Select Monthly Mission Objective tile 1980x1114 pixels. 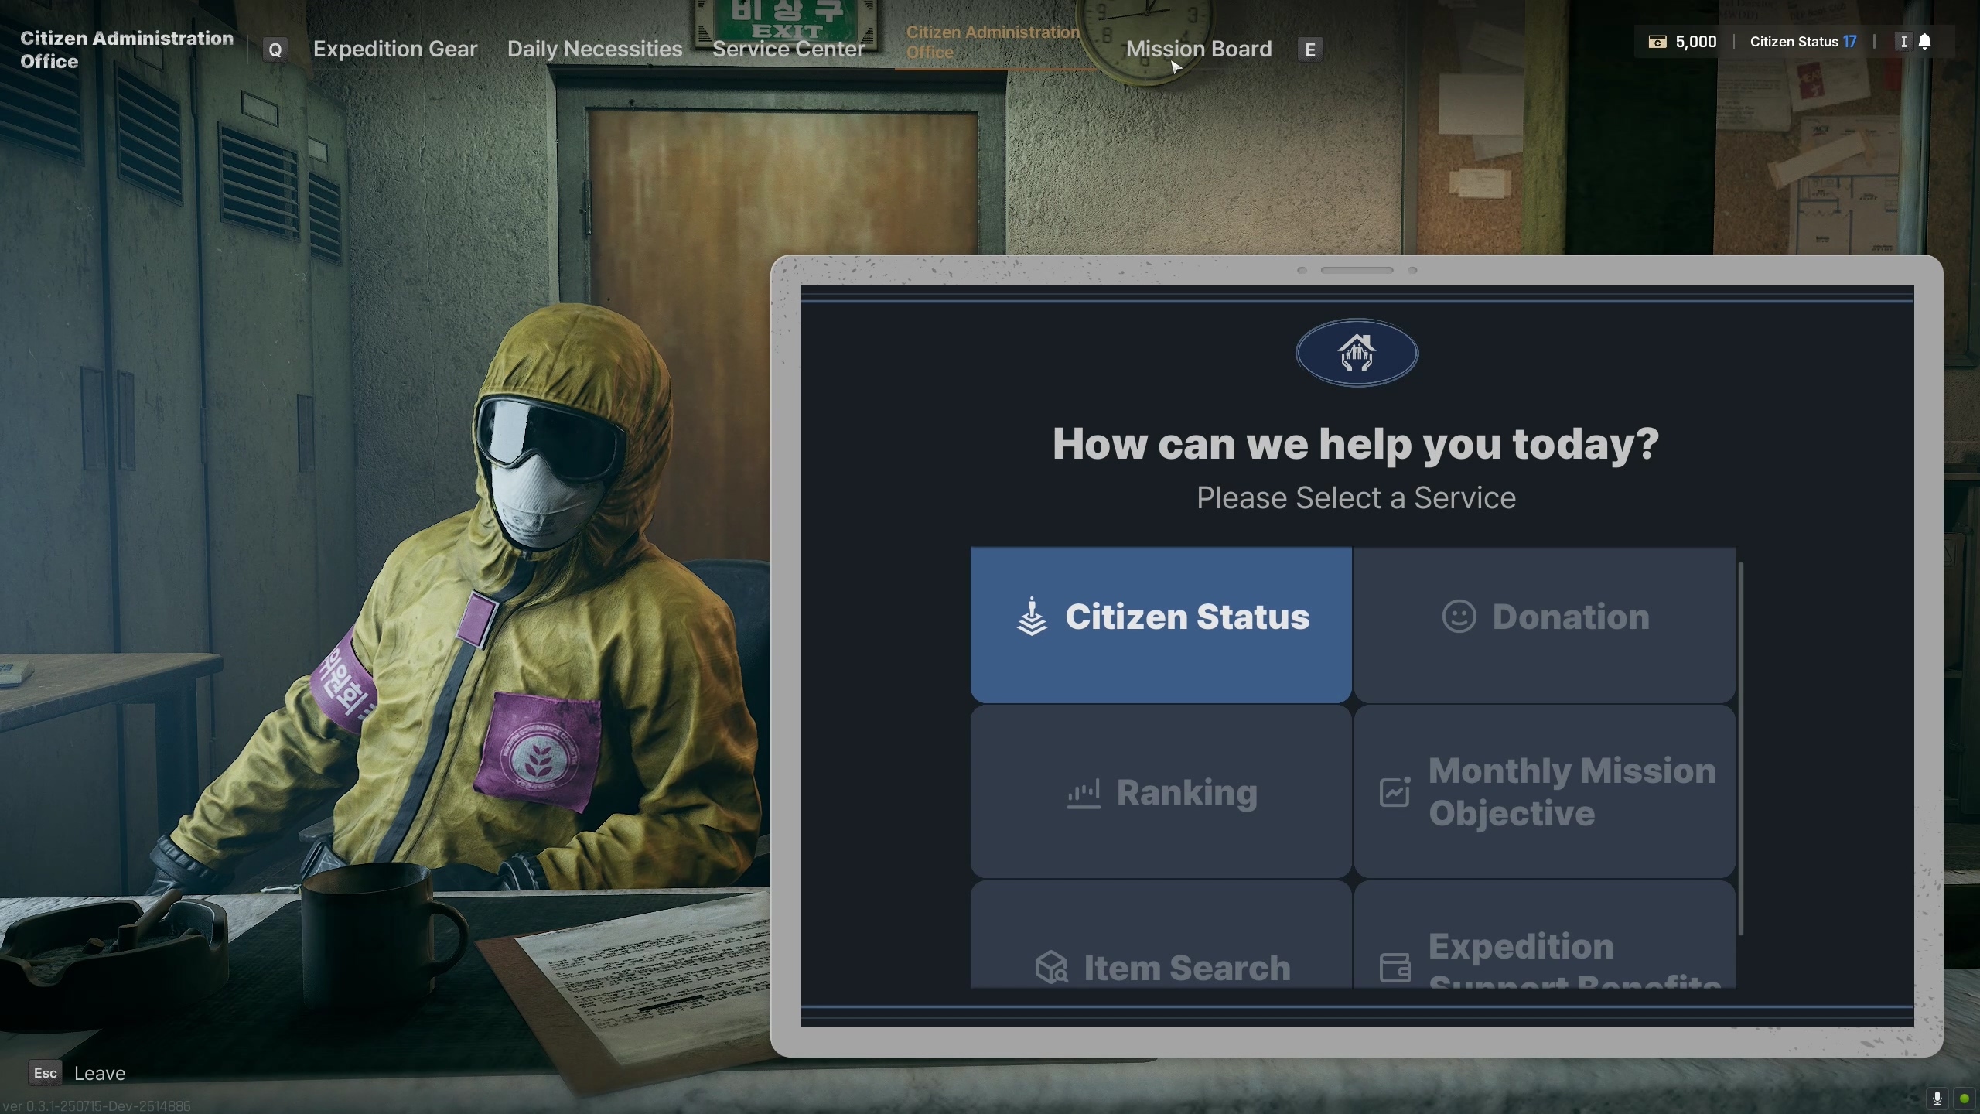pos(1545,791)
